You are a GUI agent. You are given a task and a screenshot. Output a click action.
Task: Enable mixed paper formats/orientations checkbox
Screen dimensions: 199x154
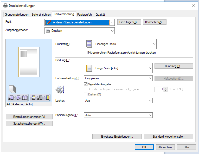click(86, 53)
